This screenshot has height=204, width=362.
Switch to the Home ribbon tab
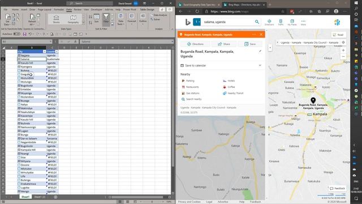15,10
